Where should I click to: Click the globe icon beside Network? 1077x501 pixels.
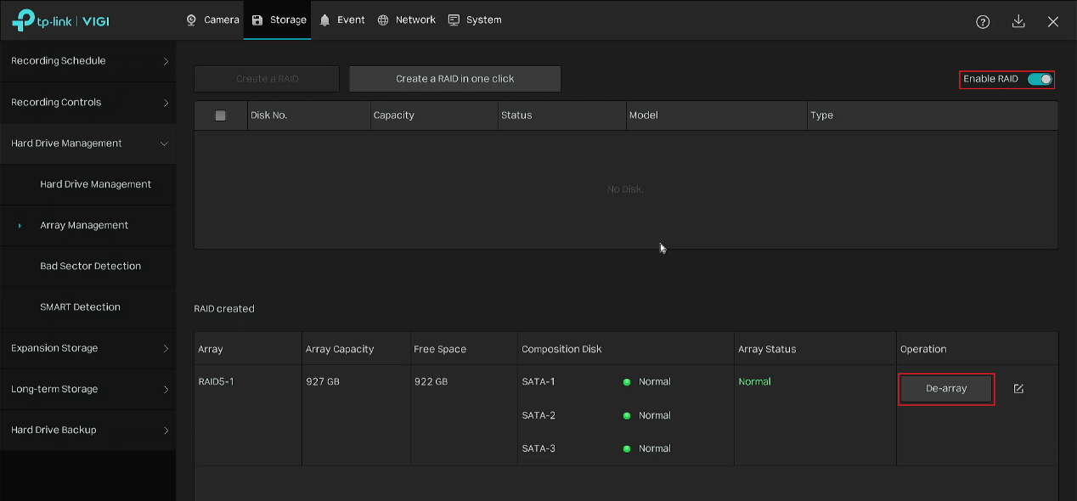(x=383, y=20)
